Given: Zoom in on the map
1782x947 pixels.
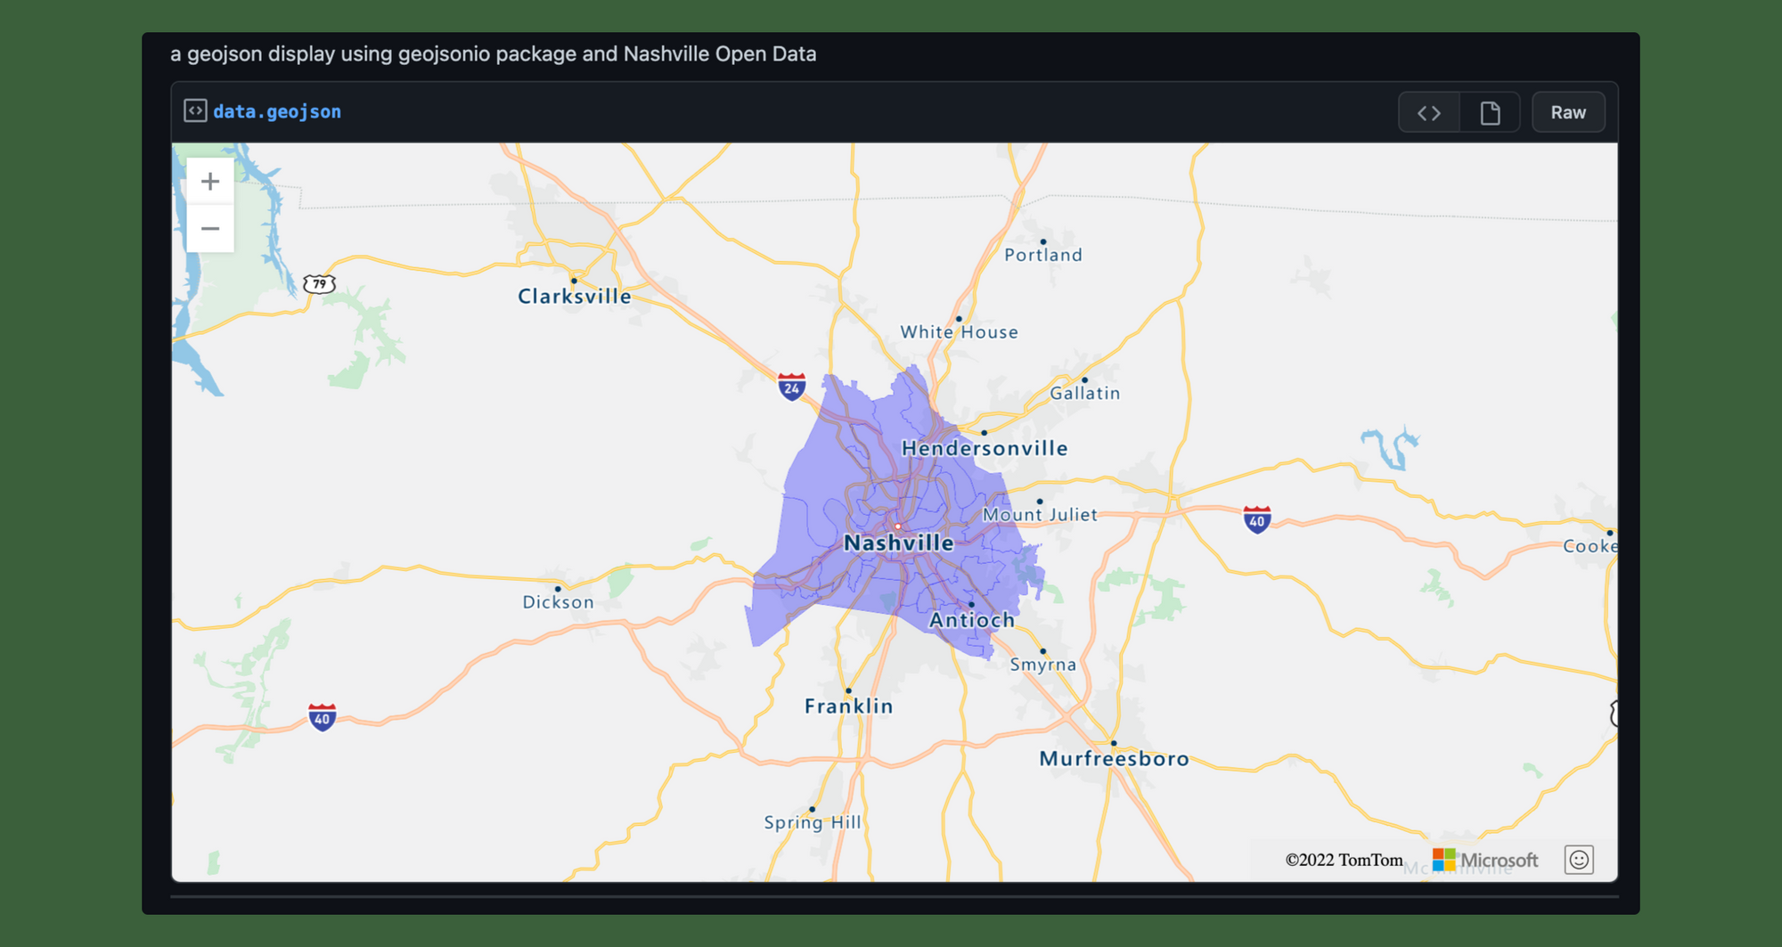Looking at the screenshot, I should [x=210, y=182].
